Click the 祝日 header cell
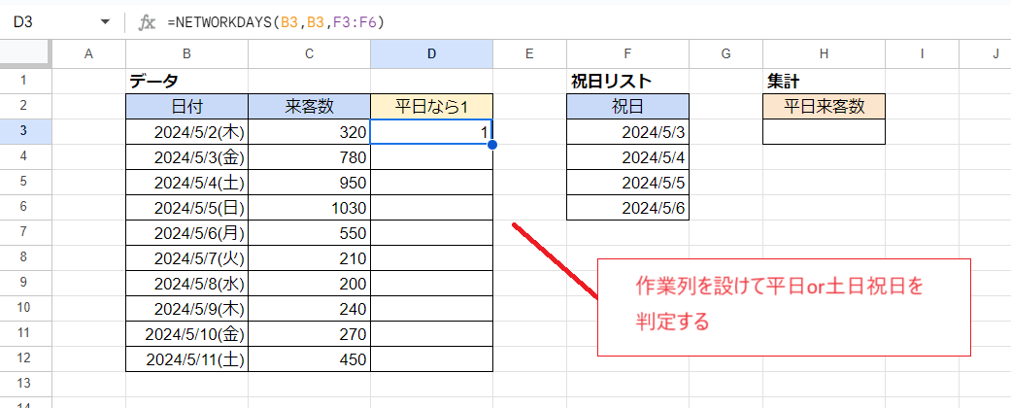Viewport: 1011px width, 408px height. click(628, 106)
